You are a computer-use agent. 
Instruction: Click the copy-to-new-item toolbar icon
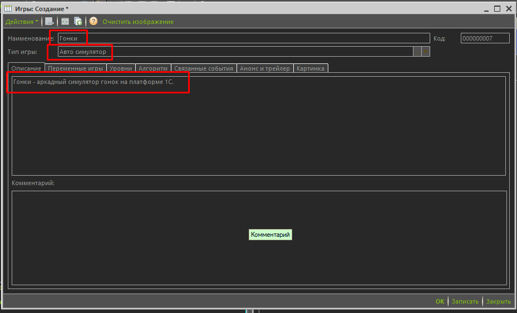78,22
